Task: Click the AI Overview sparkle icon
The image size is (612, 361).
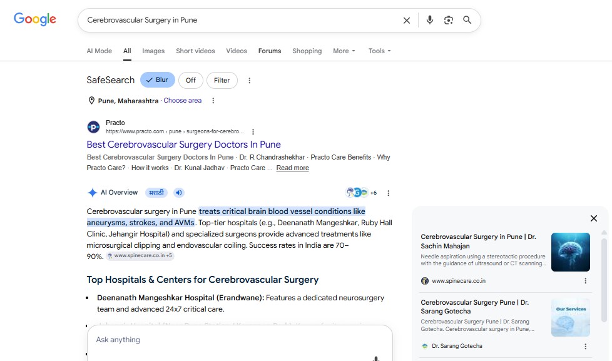Action: [92, 193]
